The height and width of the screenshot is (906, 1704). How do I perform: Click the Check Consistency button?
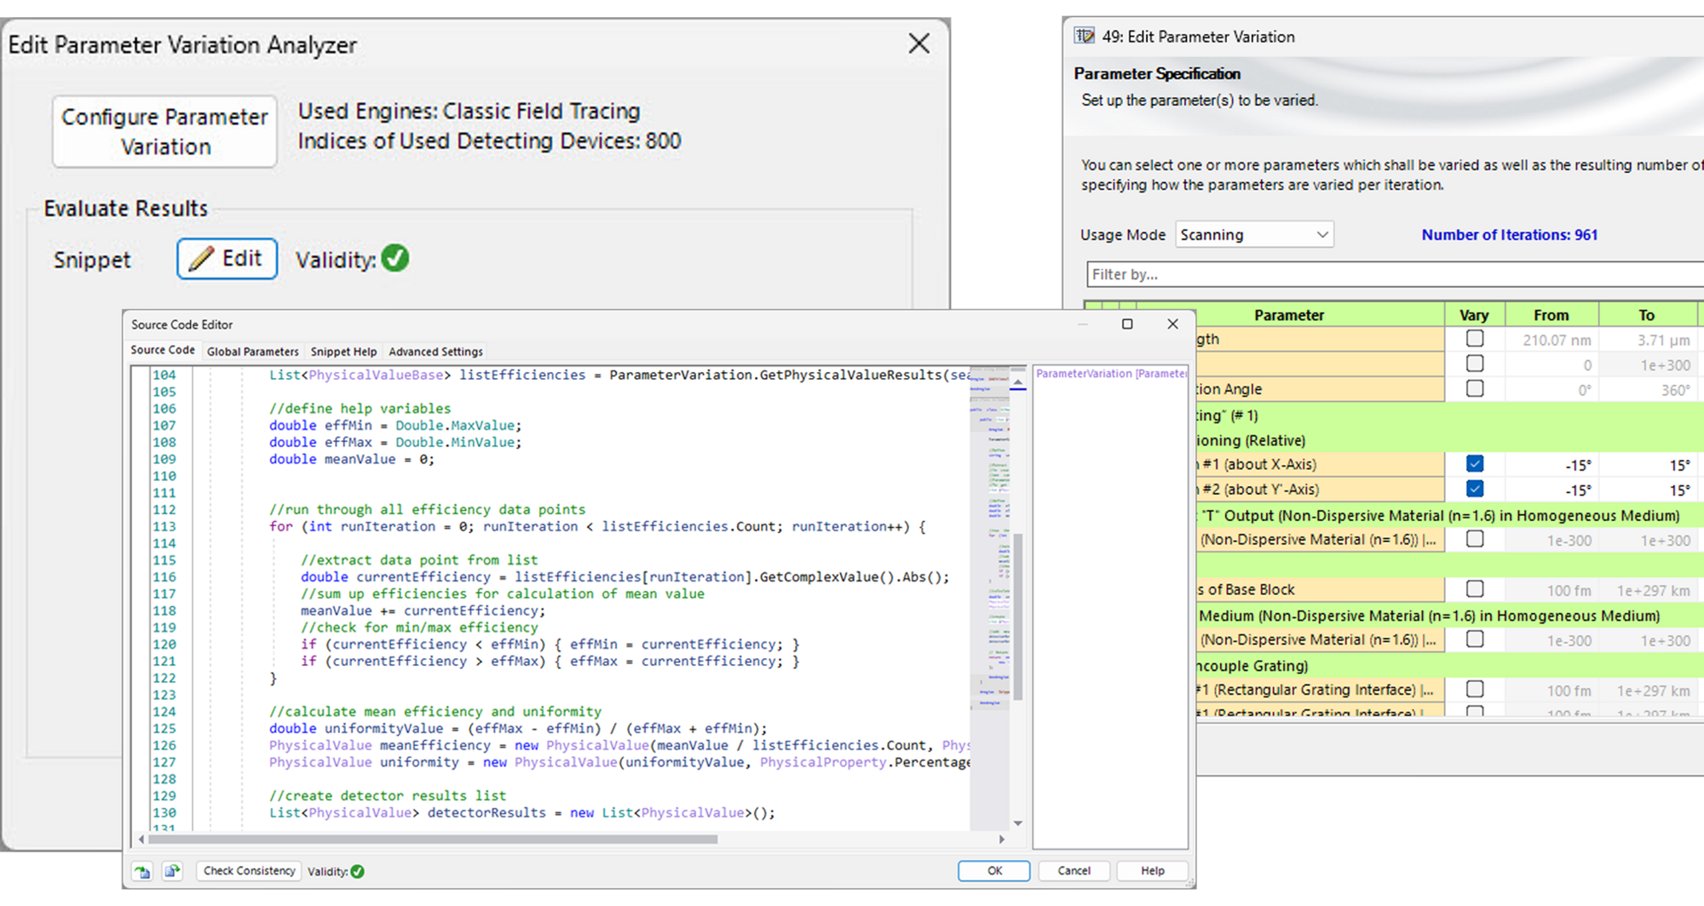click(249, 871)
